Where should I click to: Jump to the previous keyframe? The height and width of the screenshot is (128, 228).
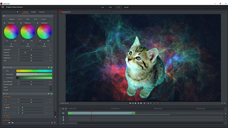tap(9, 123)
